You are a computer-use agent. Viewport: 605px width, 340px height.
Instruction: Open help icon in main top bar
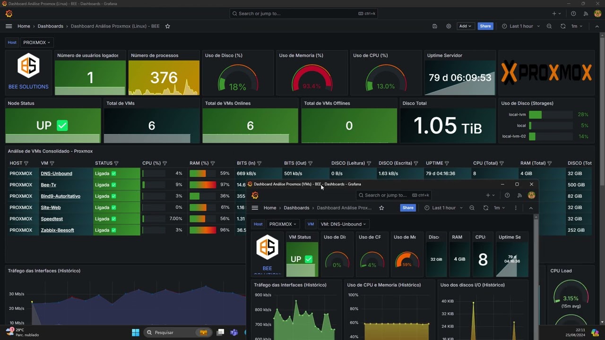573,14
